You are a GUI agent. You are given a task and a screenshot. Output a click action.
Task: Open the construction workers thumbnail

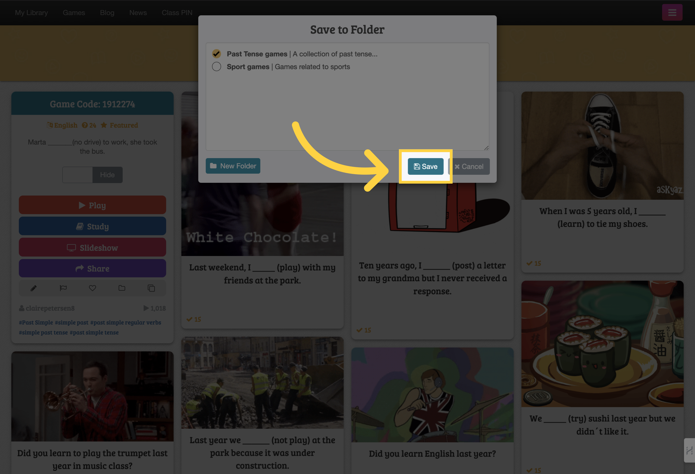coord(262,383)
